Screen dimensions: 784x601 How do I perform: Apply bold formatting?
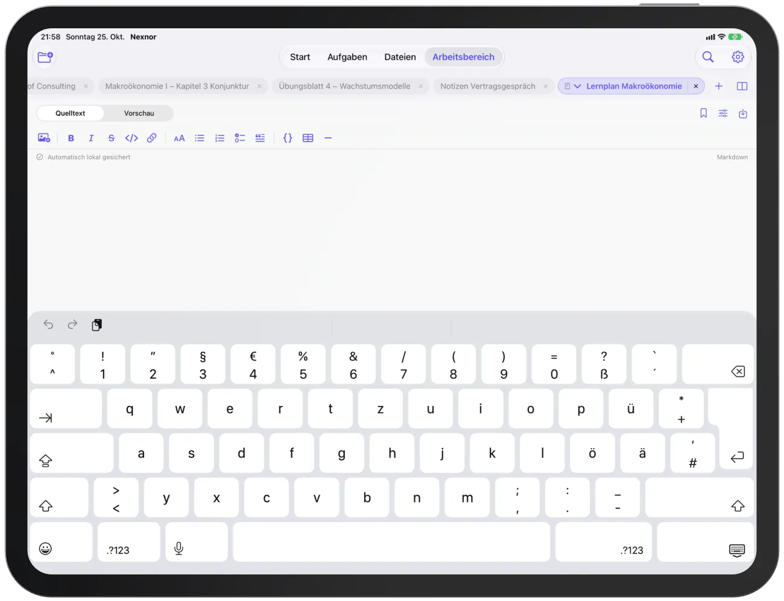pos(71,138)
